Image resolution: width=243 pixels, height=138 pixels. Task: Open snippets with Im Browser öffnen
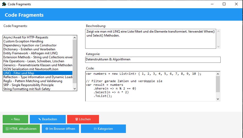click(x=60, y=129)
